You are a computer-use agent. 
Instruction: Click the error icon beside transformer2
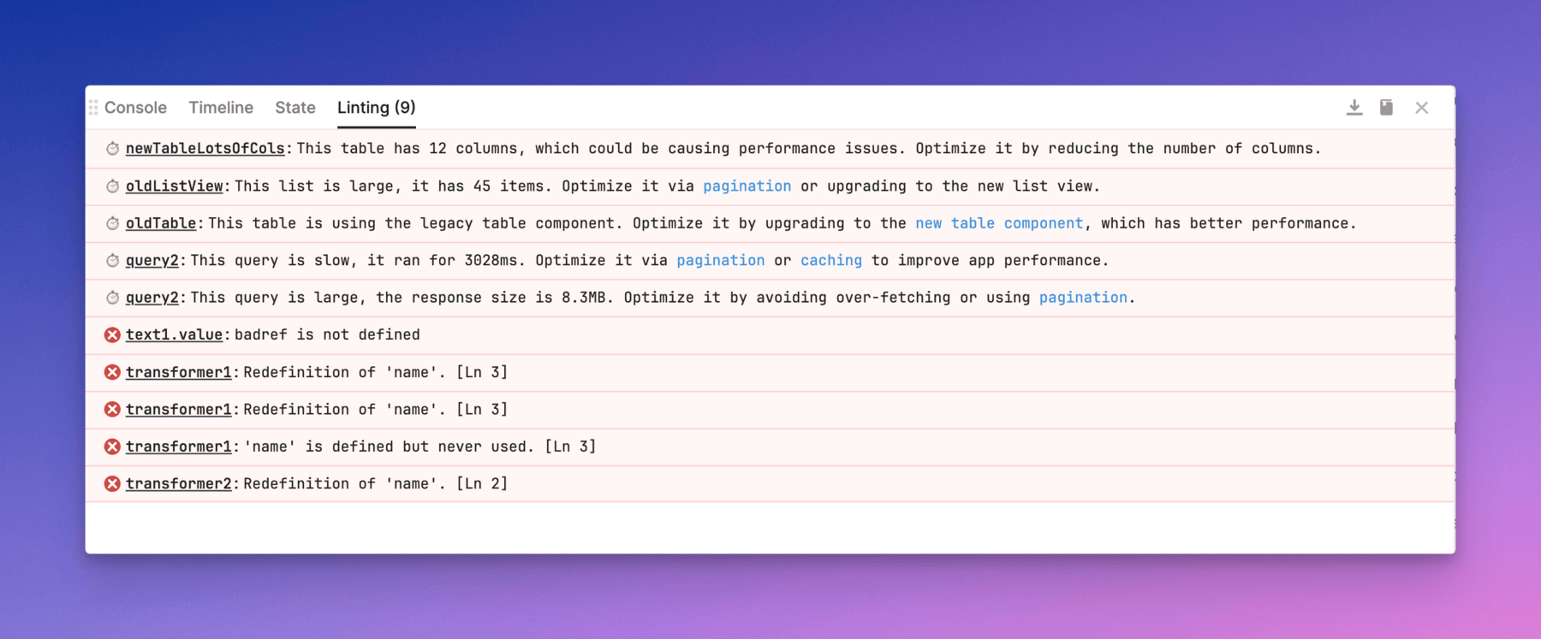click(x=112, y=483)
